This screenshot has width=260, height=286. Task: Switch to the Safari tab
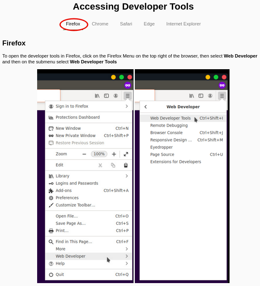point(126,24)
